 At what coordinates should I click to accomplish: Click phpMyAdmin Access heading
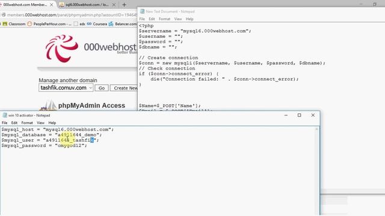(91, 106)
